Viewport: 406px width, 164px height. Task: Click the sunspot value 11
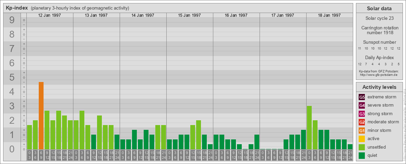tap(360, 49)
